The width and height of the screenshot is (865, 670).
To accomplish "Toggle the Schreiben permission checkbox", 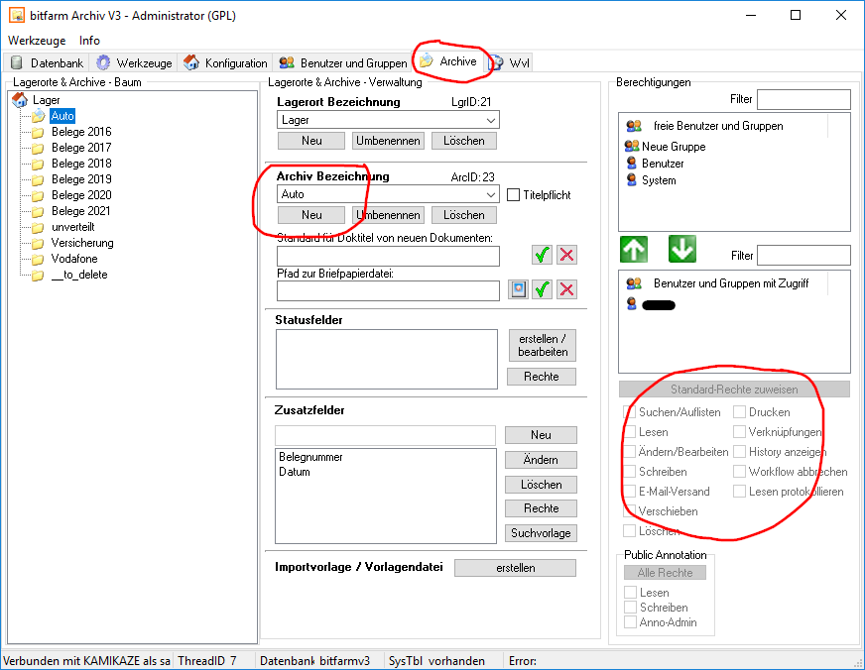I will click(630, 472).
